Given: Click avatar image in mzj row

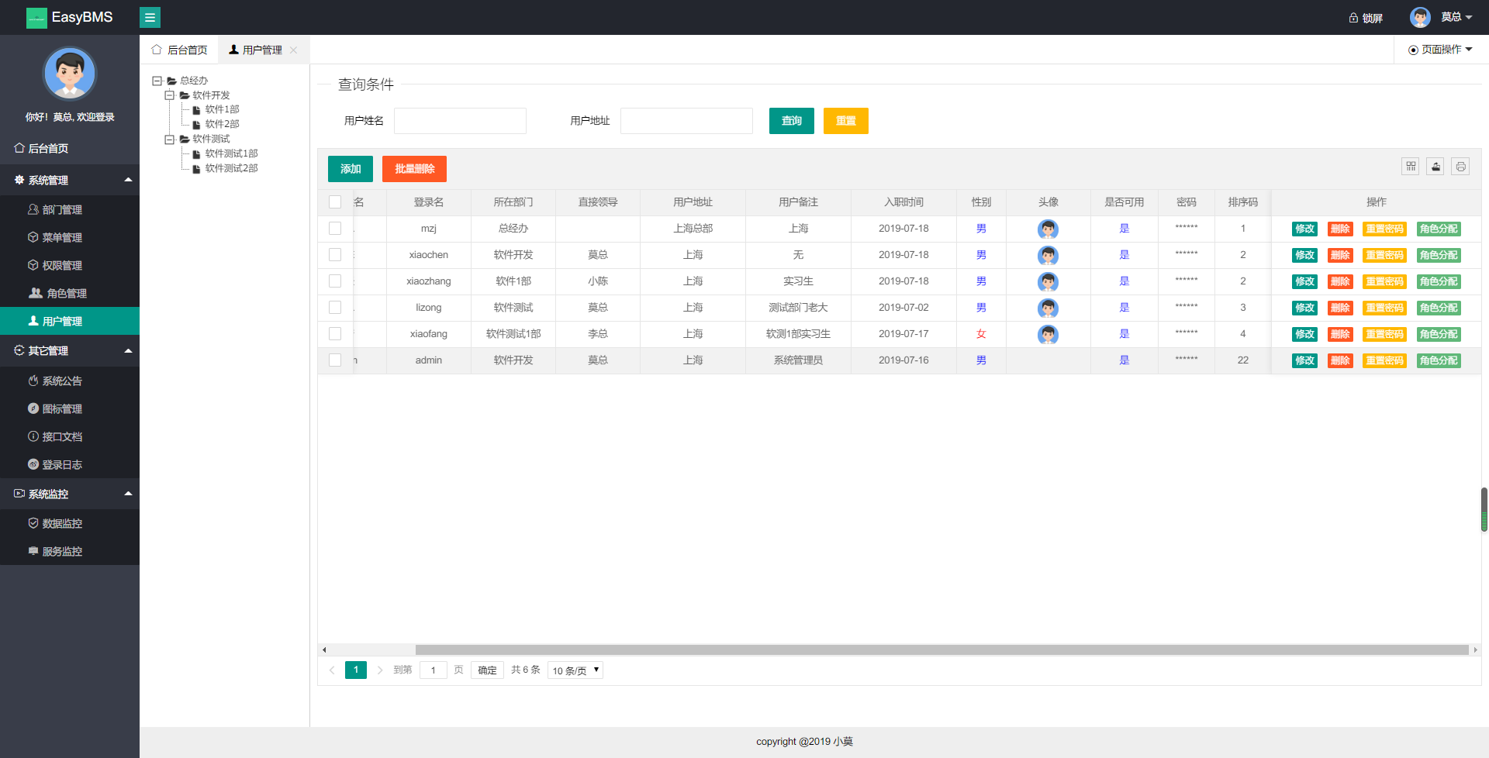Looking at the screenshot, I should [x=1048, y=229].
